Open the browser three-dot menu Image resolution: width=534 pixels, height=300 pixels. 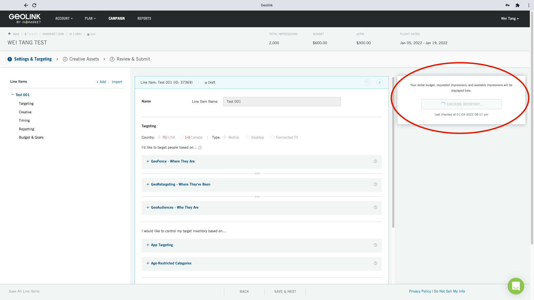coord(529,5)
